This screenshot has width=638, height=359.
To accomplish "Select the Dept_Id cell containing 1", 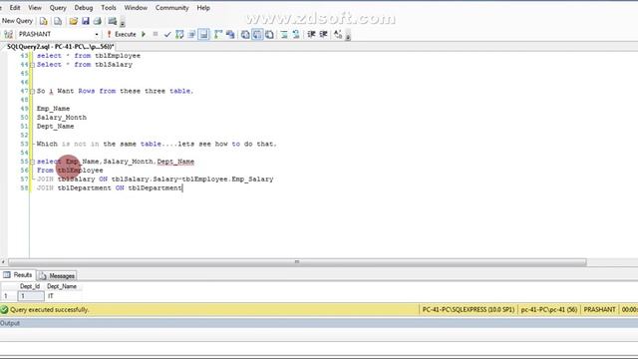I will click(31, 296).
